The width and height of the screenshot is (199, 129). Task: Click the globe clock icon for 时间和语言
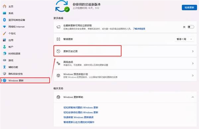[x=4, y=54]
